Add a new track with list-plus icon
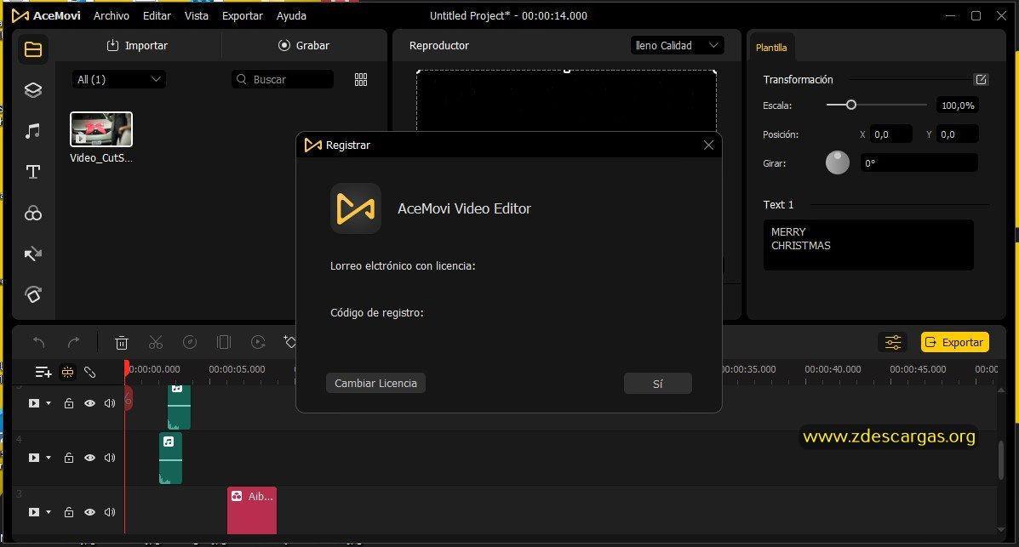This screenshot has height=547, width=1019. 43,373
